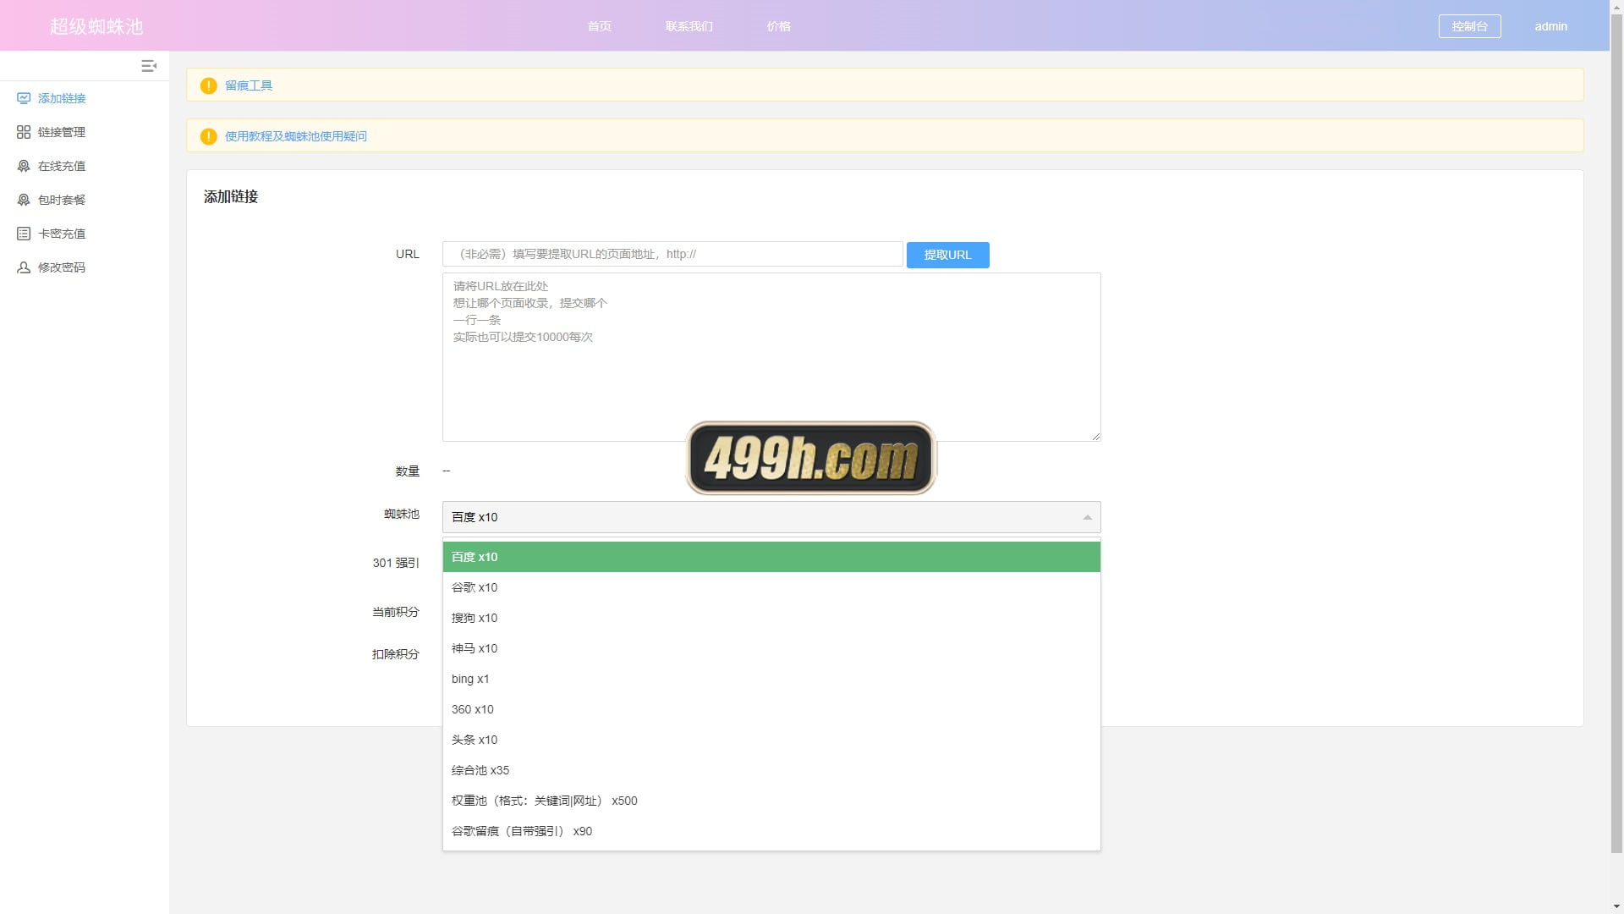Click the 添加链接 panel heading
1624x914 pixels.
(x=231, y=196)
